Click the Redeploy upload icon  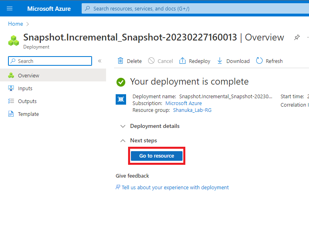coord(182,61)
